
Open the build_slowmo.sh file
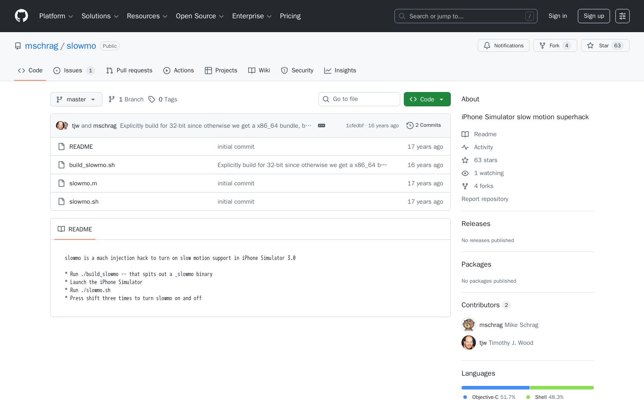92,165
